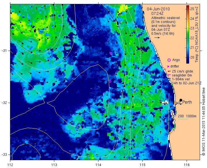
Task: Click the latitude axis label -33
Action: pyautogui.click(x=4, y=155)
